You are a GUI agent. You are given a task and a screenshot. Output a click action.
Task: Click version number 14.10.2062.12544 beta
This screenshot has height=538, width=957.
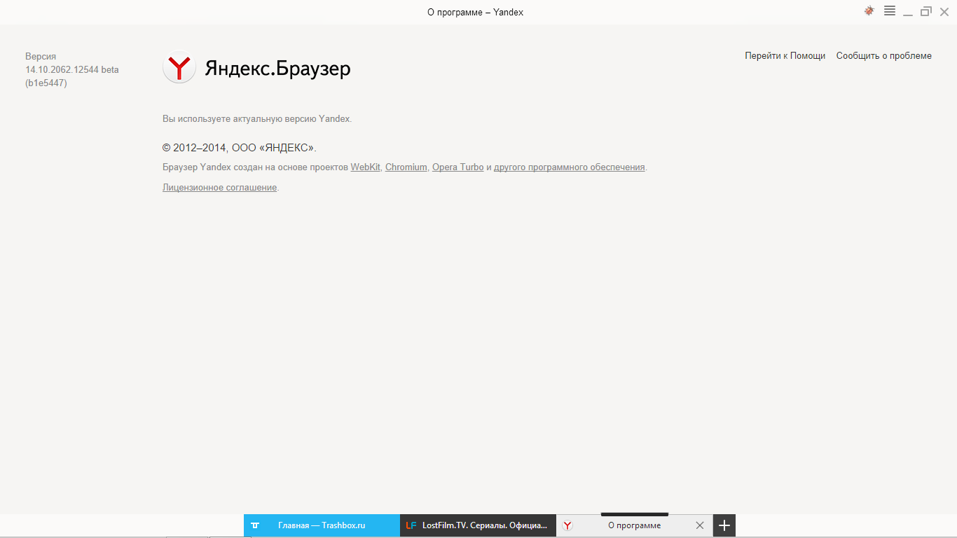(72, 69)
